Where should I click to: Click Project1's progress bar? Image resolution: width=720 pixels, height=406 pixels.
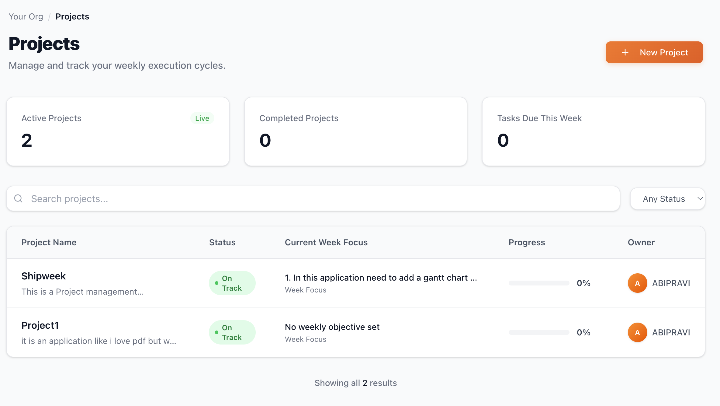point(539,332)
